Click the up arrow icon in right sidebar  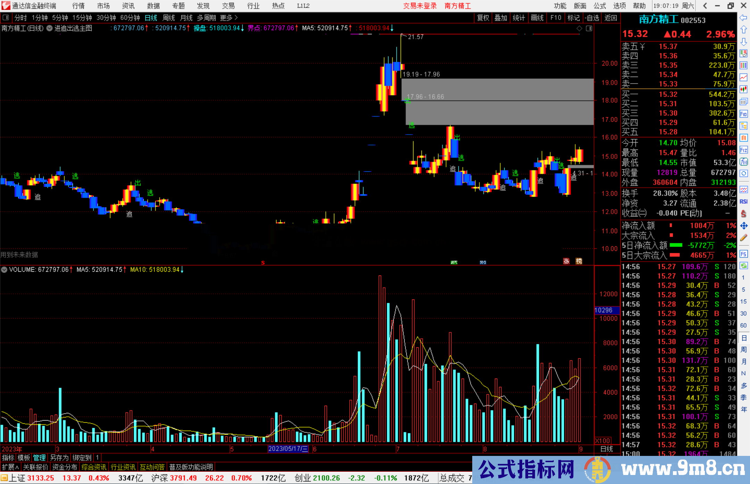743,30
